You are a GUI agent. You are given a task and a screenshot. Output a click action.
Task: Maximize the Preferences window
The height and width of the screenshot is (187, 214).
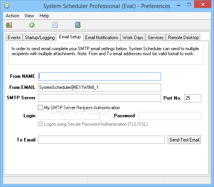click(x=189, y=4)
